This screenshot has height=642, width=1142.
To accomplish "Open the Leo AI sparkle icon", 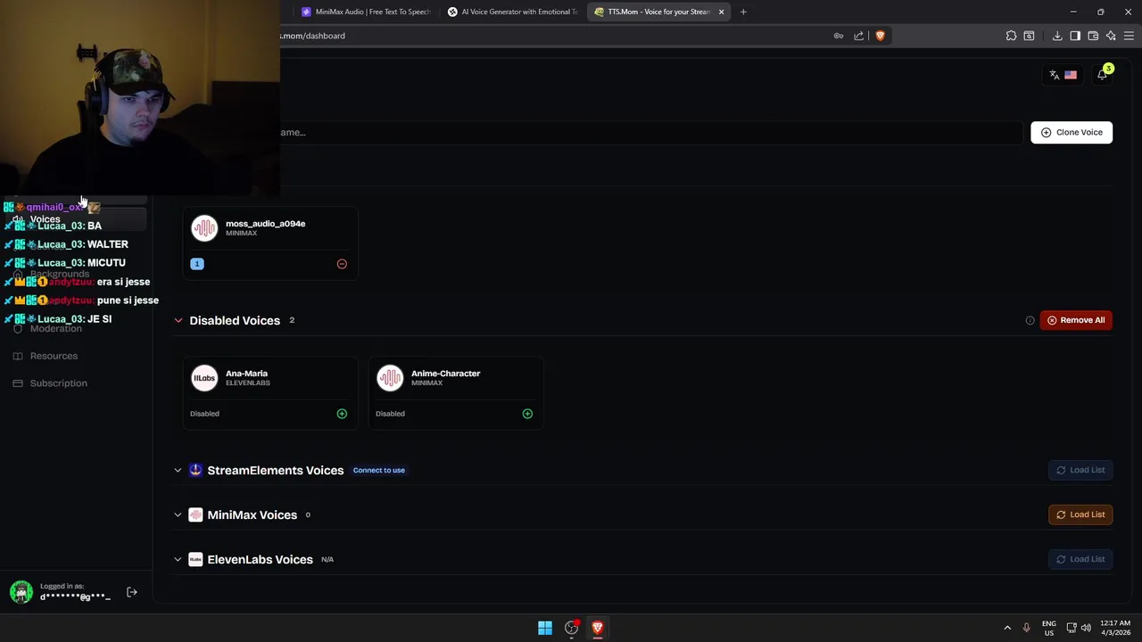I will pyautogui.click(x=1111, y=36).
